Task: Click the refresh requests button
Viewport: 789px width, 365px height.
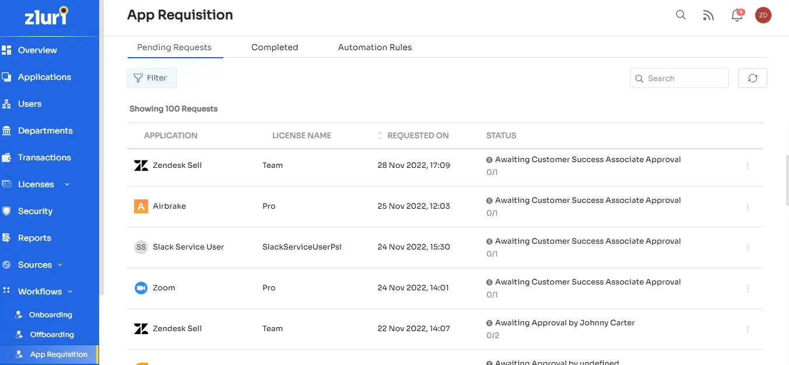Action: point(753,78)
